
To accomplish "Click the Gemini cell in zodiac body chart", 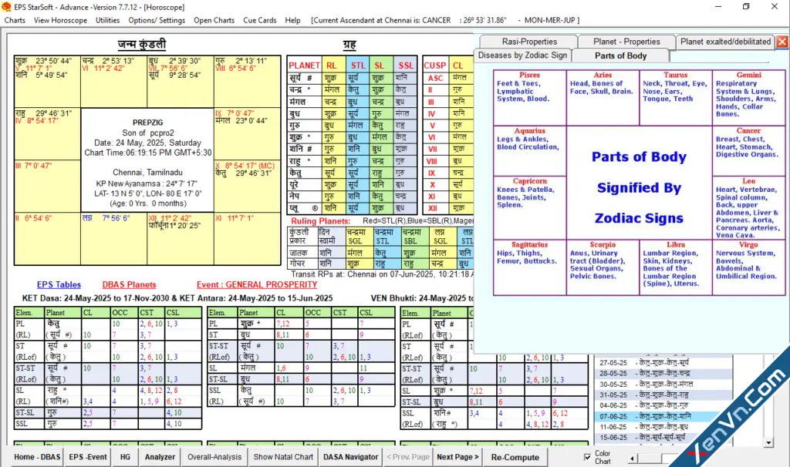I will click(x=748, y=98).
